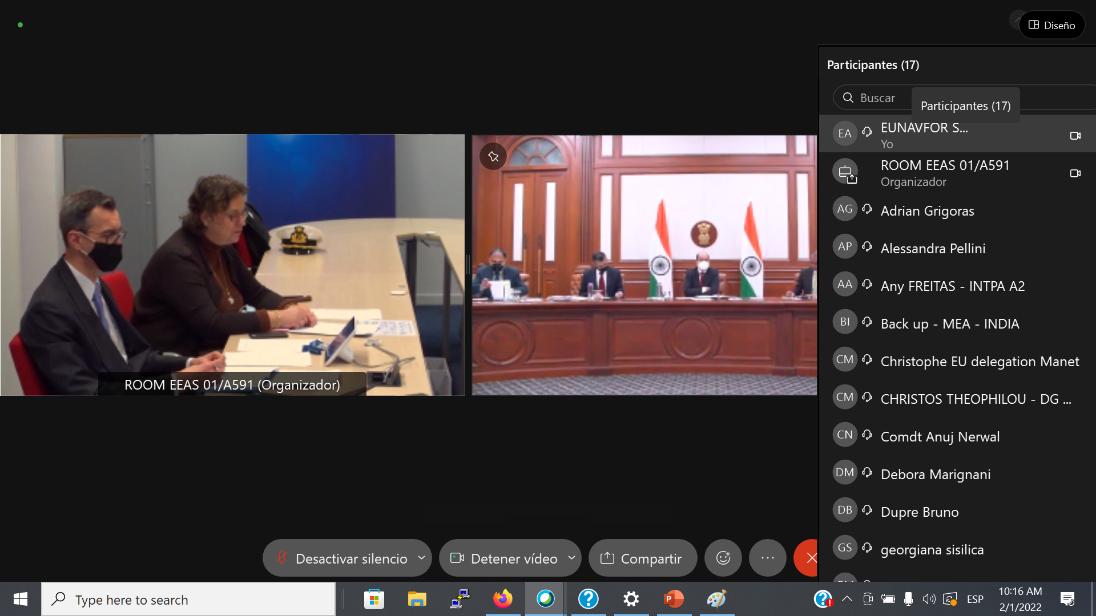Click the headset icon next to Adrian Grigoras
Screen dimensions: 1096x616
[867, 209]
